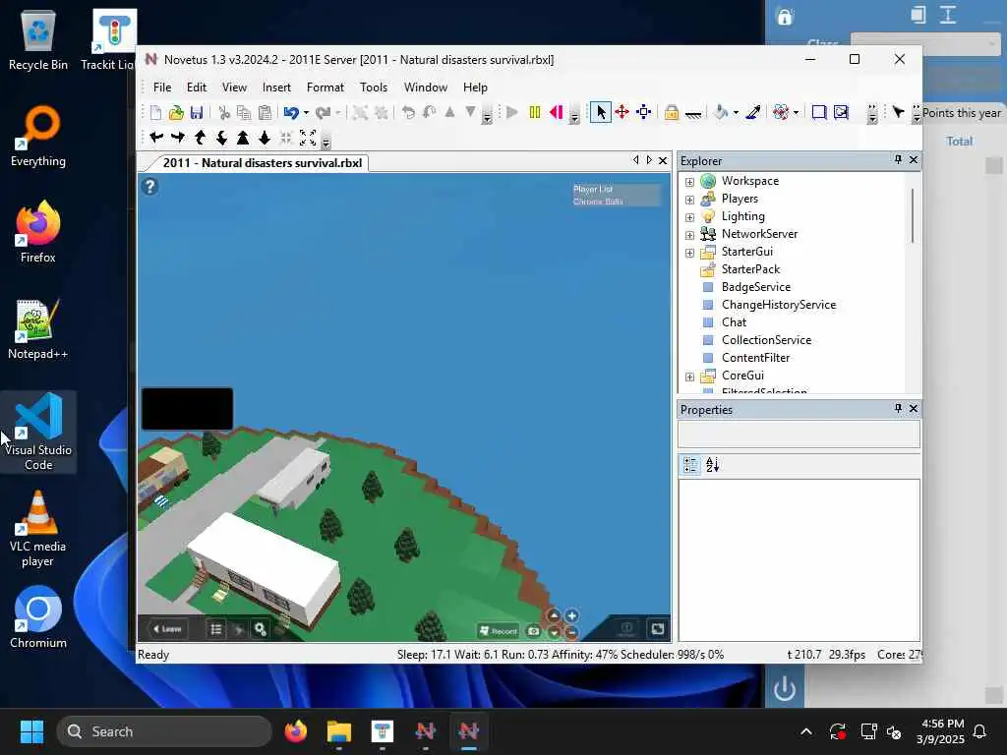Pin the Properties panel
This screenshot has height=755, width=1007.
tap(898, 408)
